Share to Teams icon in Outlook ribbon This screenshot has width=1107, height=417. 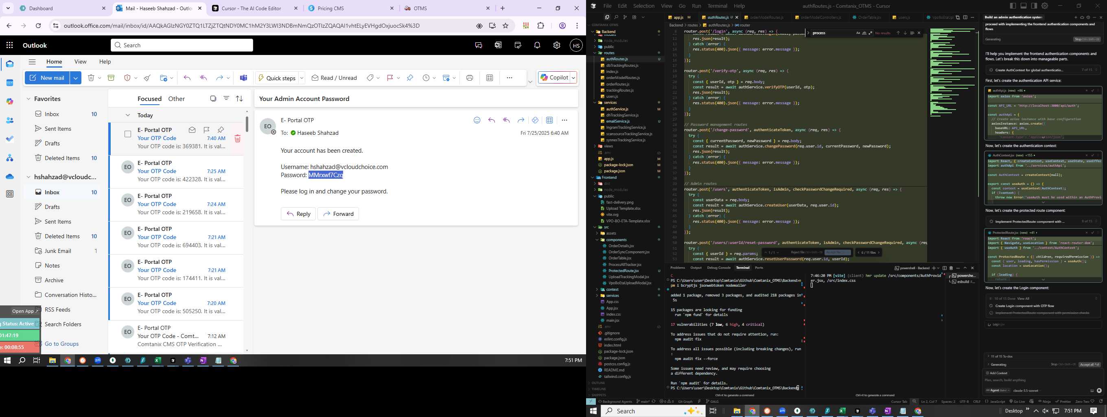coord(244,78)
